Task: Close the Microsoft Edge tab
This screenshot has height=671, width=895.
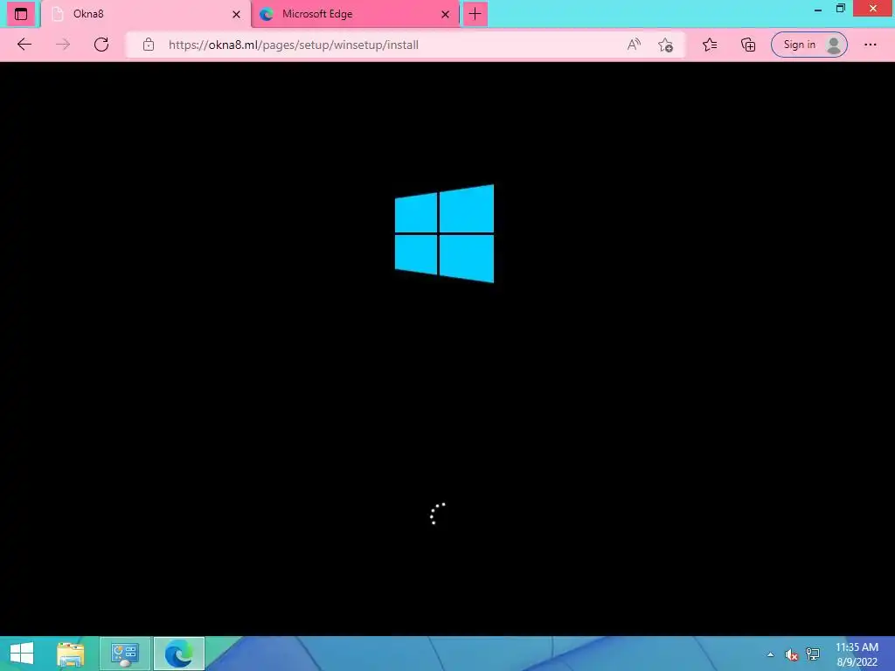Action: (x=445, y=14)
